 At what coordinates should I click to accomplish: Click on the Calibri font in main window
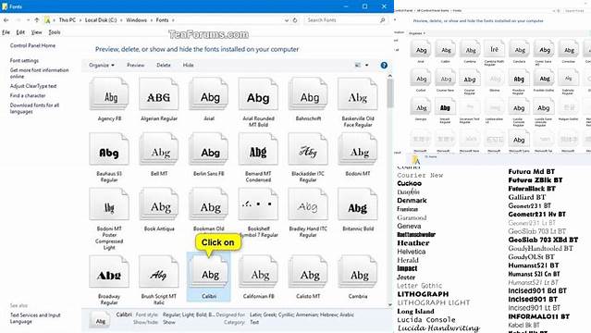[209, 277]
